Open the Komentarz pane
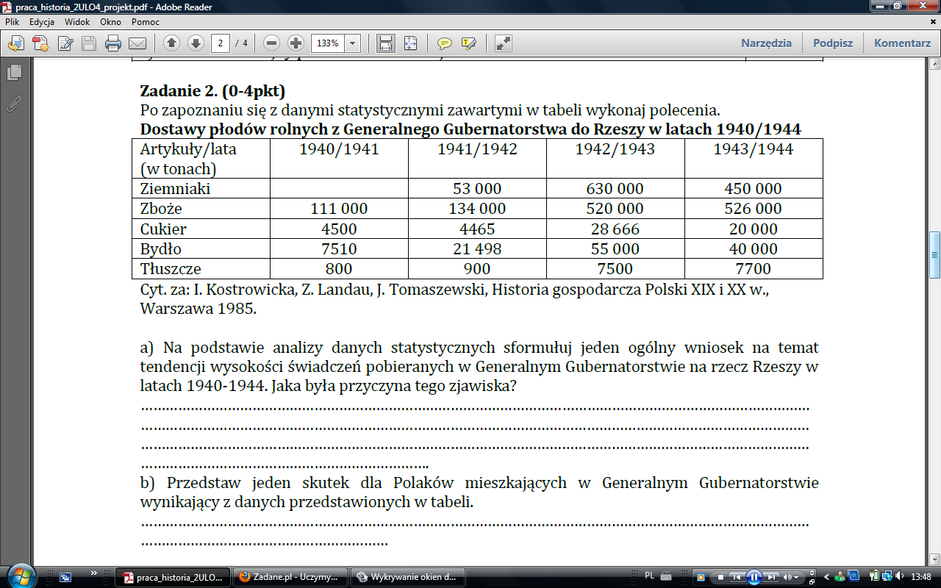 coord(902,43)
